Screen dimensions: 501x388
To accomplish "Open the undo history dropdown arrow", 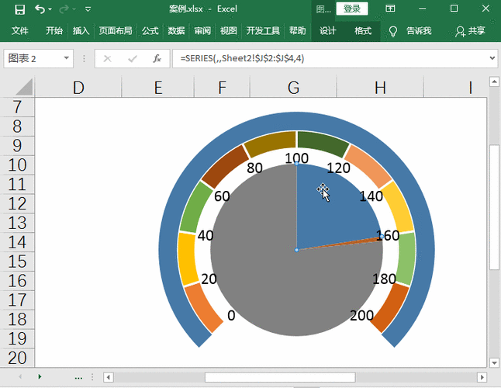I will tap(50, 9).
